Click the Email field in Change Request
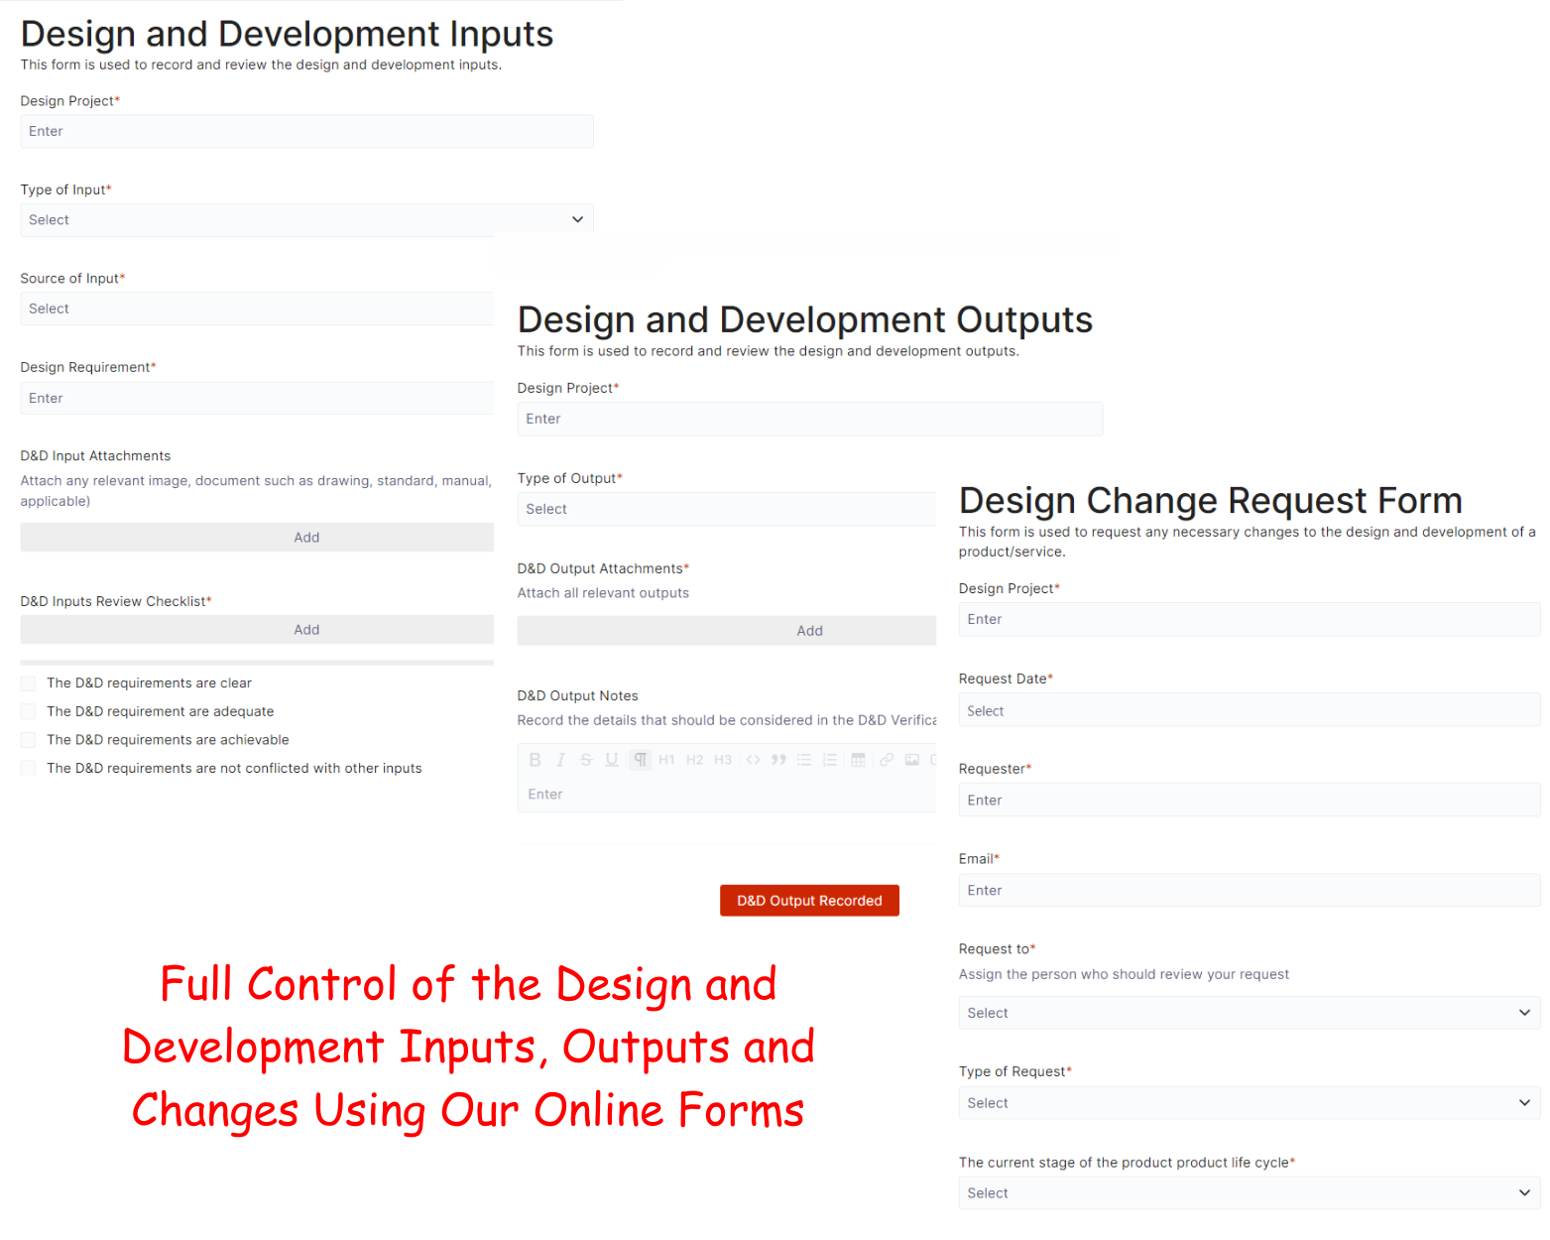 (x=1249, y=891)
